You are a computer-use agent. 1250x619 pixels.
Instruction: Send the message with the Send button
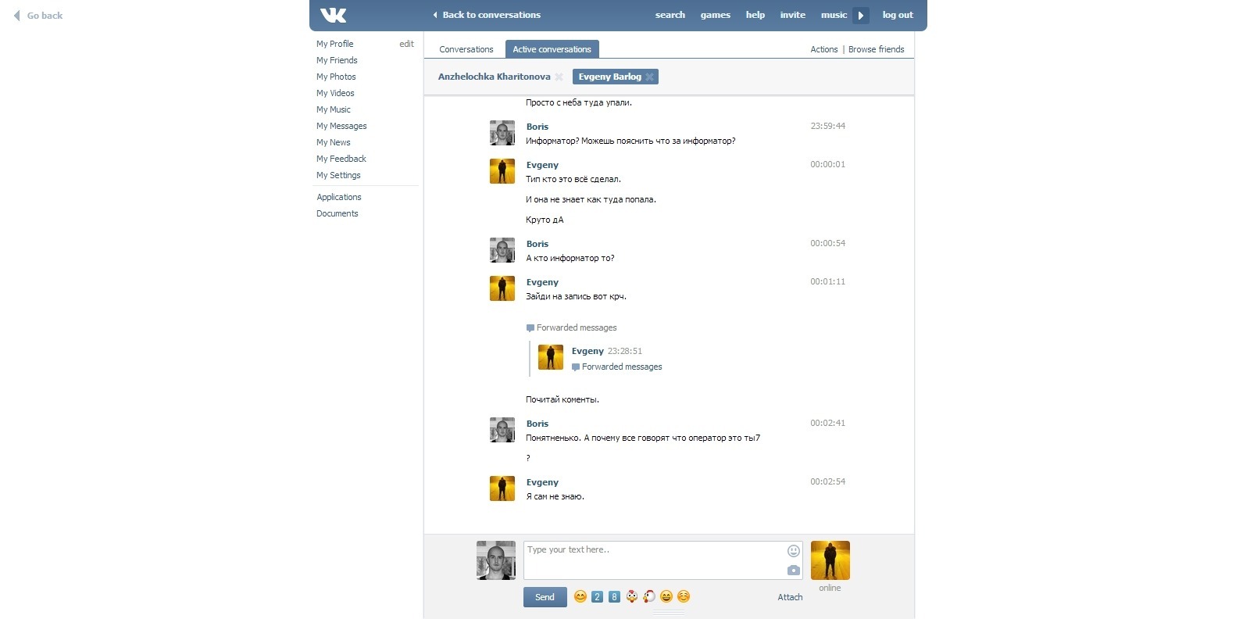click(545, 597)
